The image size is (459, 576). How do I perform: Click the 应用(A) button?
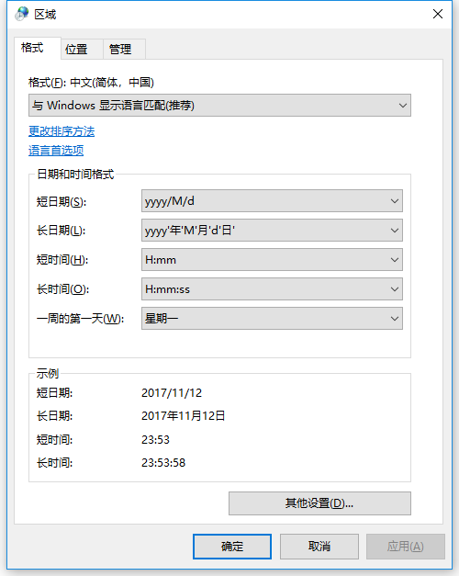(x=406, y=547)
